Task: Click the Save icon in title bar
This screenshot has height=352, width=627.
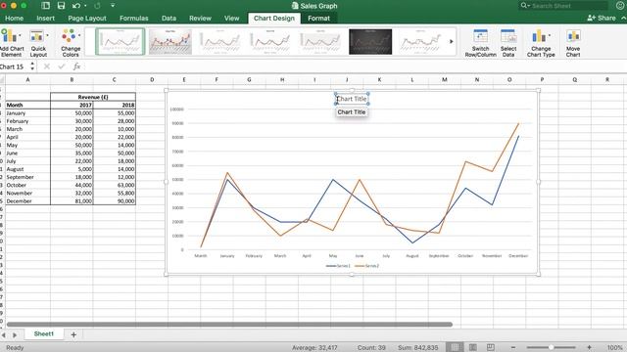Action: [61, 6]
